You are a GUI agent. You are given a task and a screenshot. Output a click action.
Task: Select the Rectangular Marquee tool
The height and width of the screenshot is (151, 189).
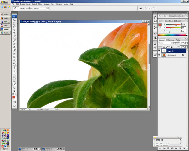(x=14, y=24)
